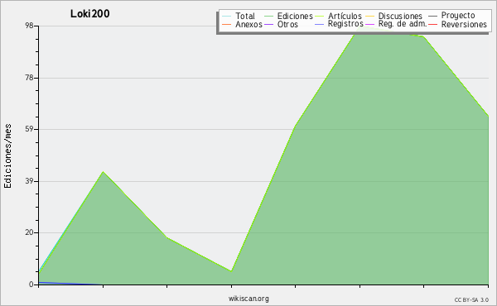
Task: Click the Otros legend label
Action: coord(287,24)
